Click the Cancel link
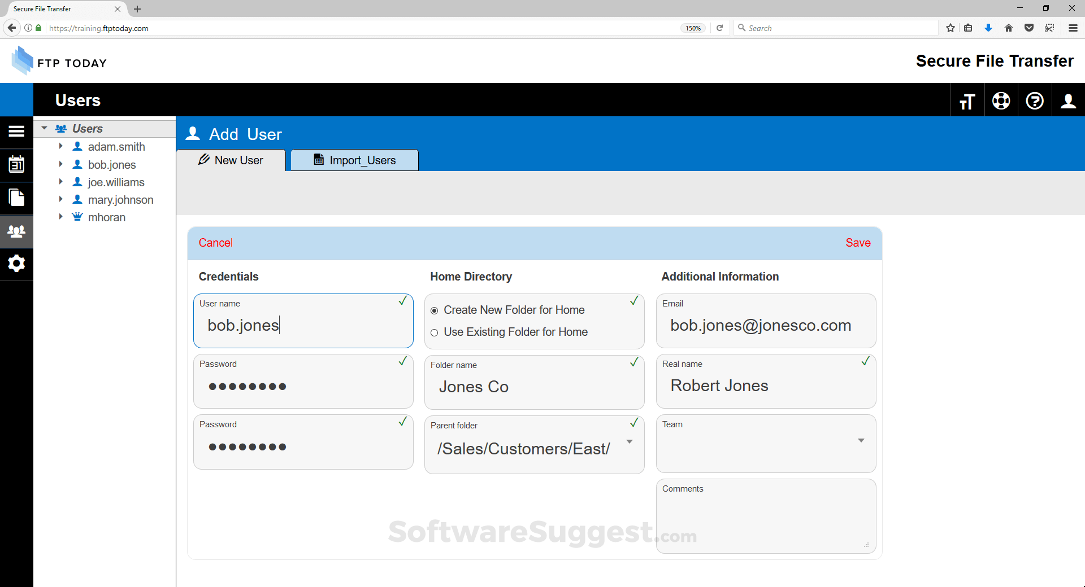The height and width of the screenshot is (587, 1085). coord(215,243)
